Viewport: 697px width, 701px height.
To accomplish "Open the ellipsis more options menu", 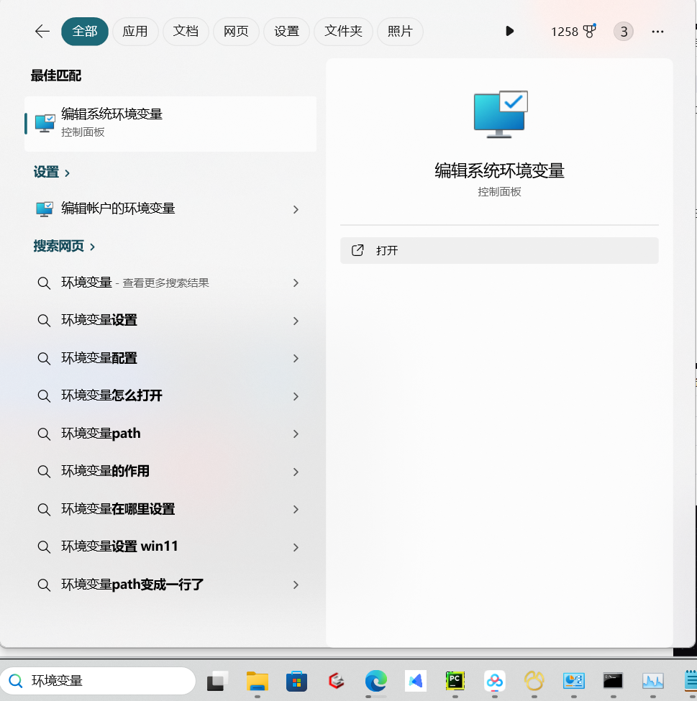I will pyautogui.click(x=657, y=31).
